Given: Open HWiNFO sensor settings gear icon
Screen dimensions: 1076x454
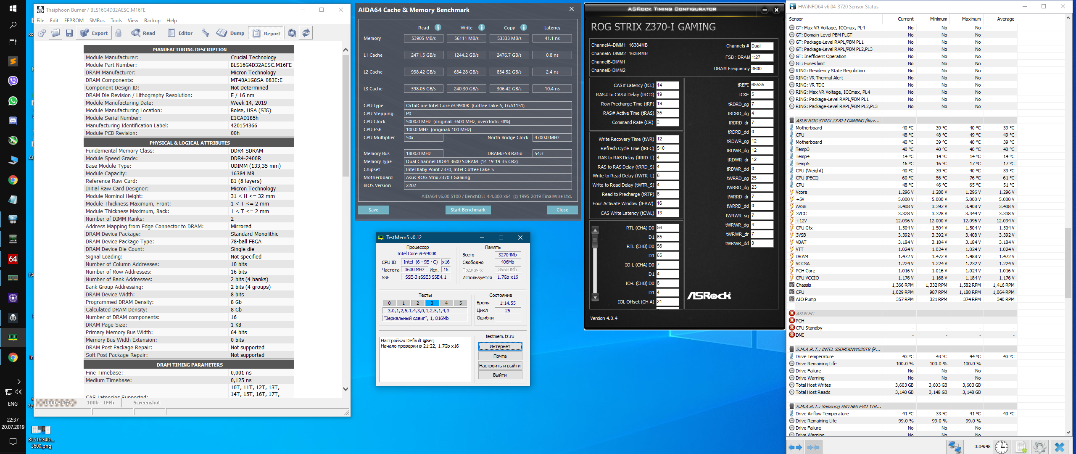Looking at the screenshot, I should 1039,447.
